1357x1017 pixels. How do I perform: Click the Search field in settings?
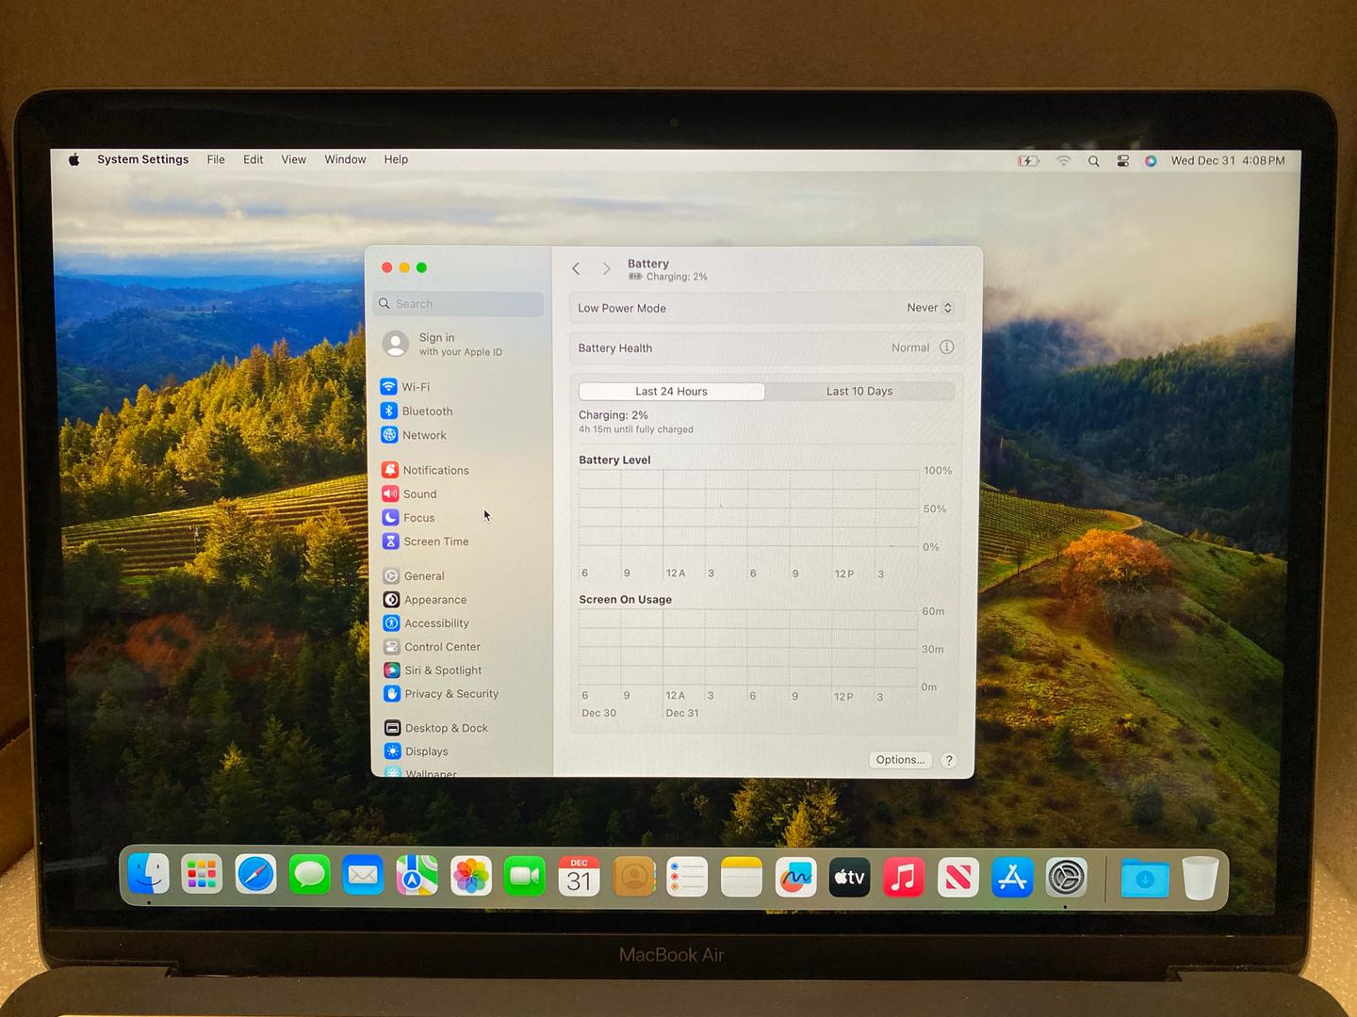[x=459, y=303]
